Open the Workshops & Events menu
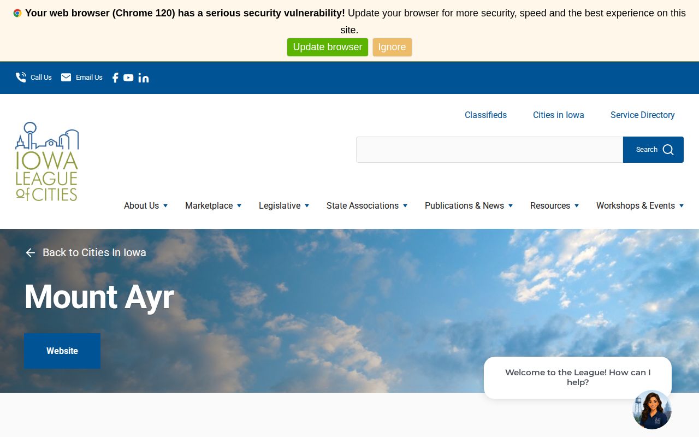Screen dimensions: 699x437 636,206
